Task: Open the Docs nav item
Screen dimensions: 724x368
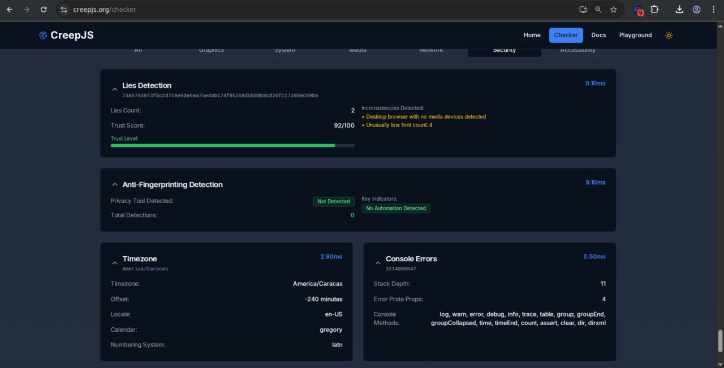Action: [x=598, y=35]
